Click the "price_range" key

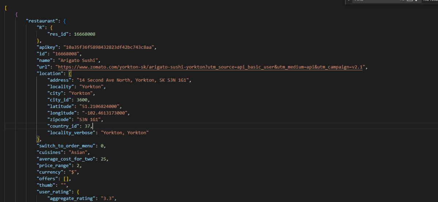[x=54, y=165]
